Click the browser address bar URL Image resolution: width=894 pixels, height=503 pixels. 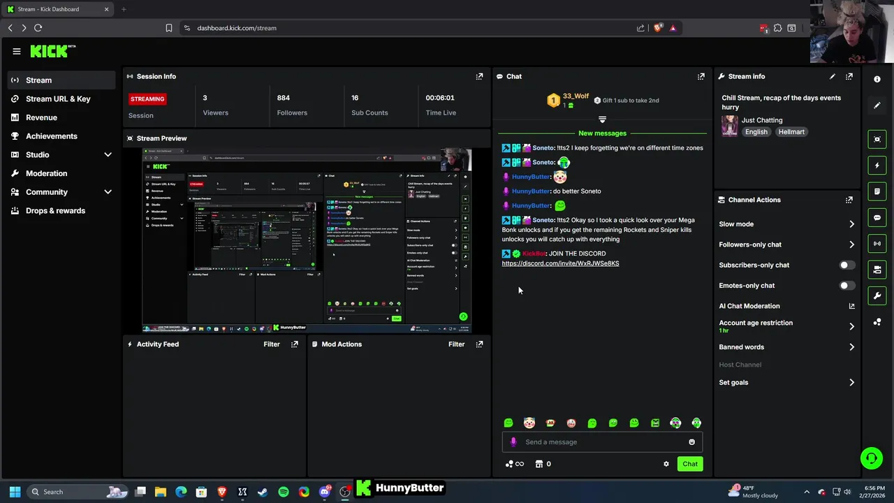pos(237,28)
